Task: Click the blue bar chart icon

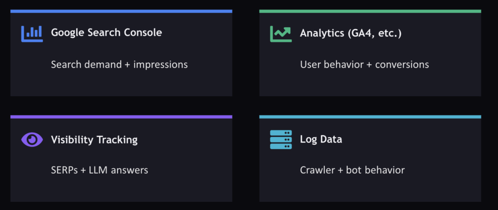Action: coord(32,33)
